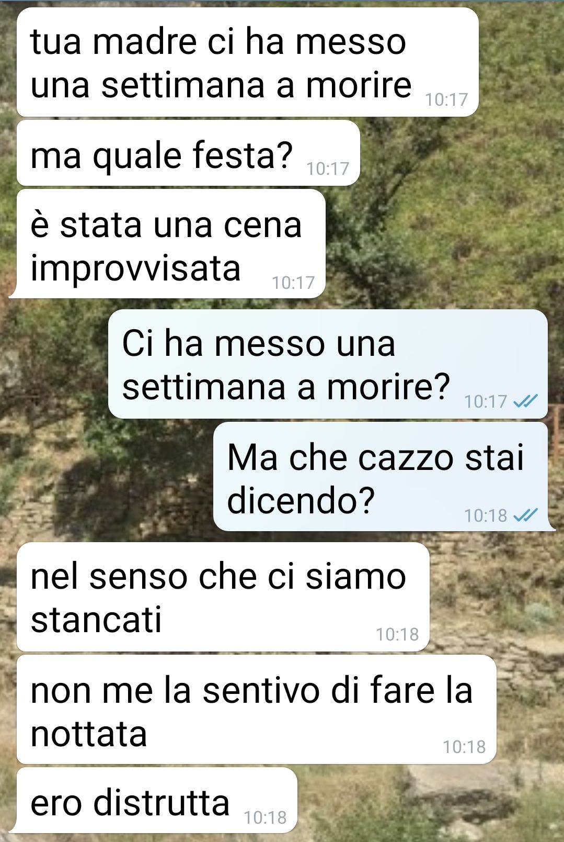Select the 'ero distrutta' message bubble

(x=157, y=800)
